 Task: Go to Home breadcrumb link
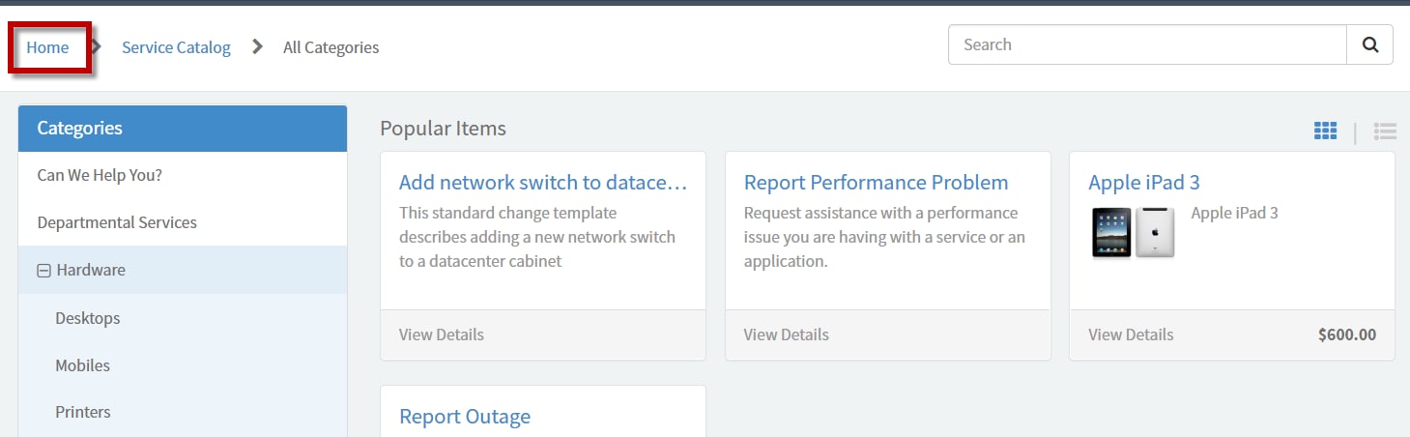pos(47,47)
